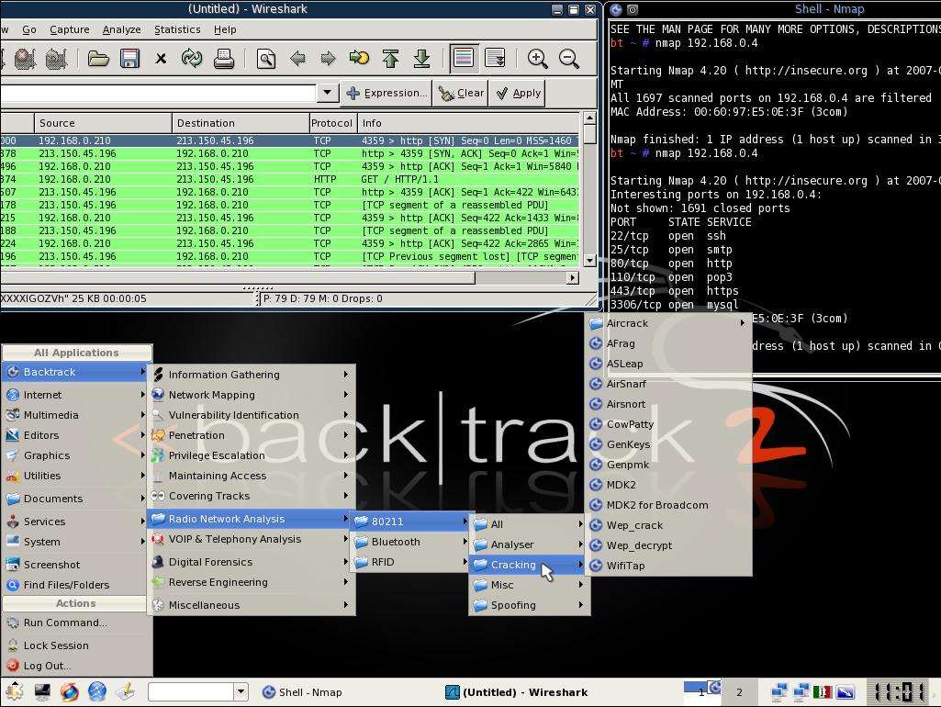Screen dimensions: 941x707
Task: Click the packet list scroll-up arrow
Action: click(x=589, y=118)
